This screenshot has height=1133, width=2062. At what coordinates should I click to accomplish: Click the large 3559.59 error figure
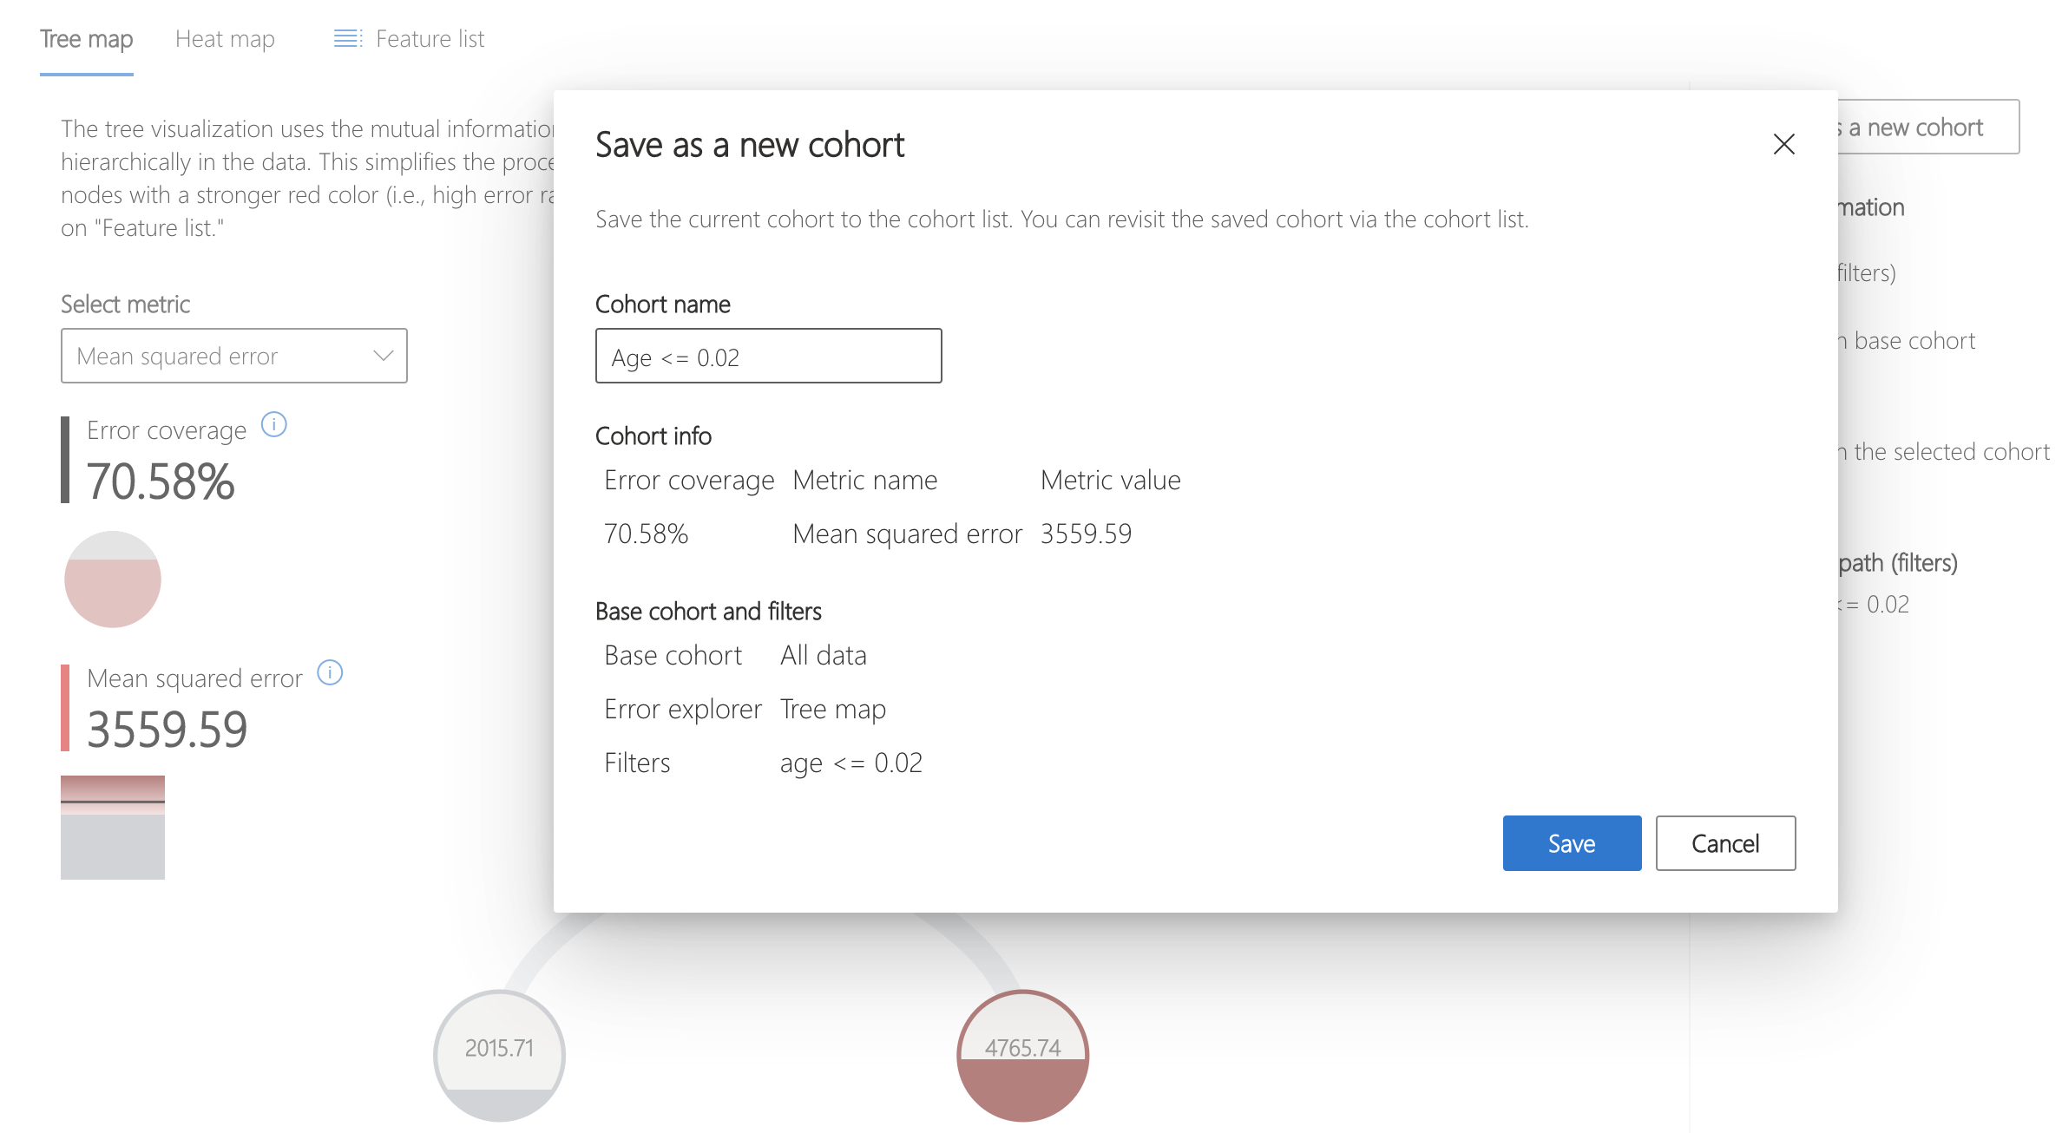click(x=167, y=729)
